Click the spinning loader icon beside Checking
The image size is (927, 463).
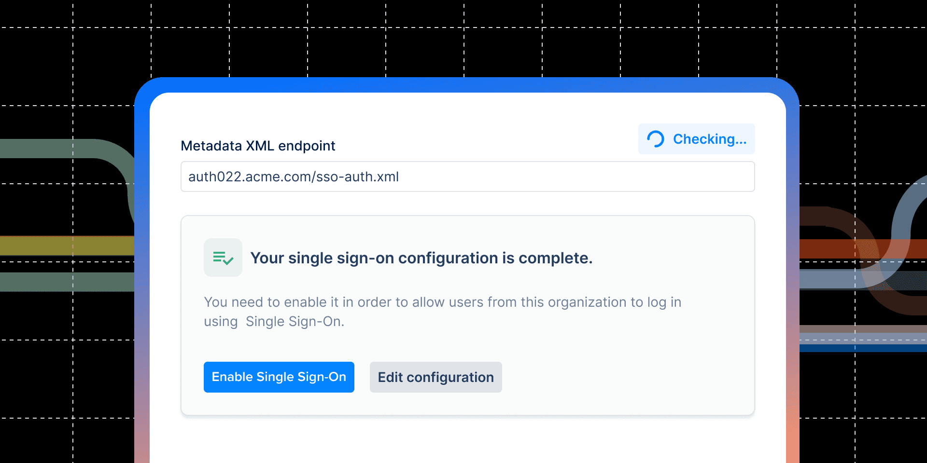pyautogui.click(x=656, y=139)
